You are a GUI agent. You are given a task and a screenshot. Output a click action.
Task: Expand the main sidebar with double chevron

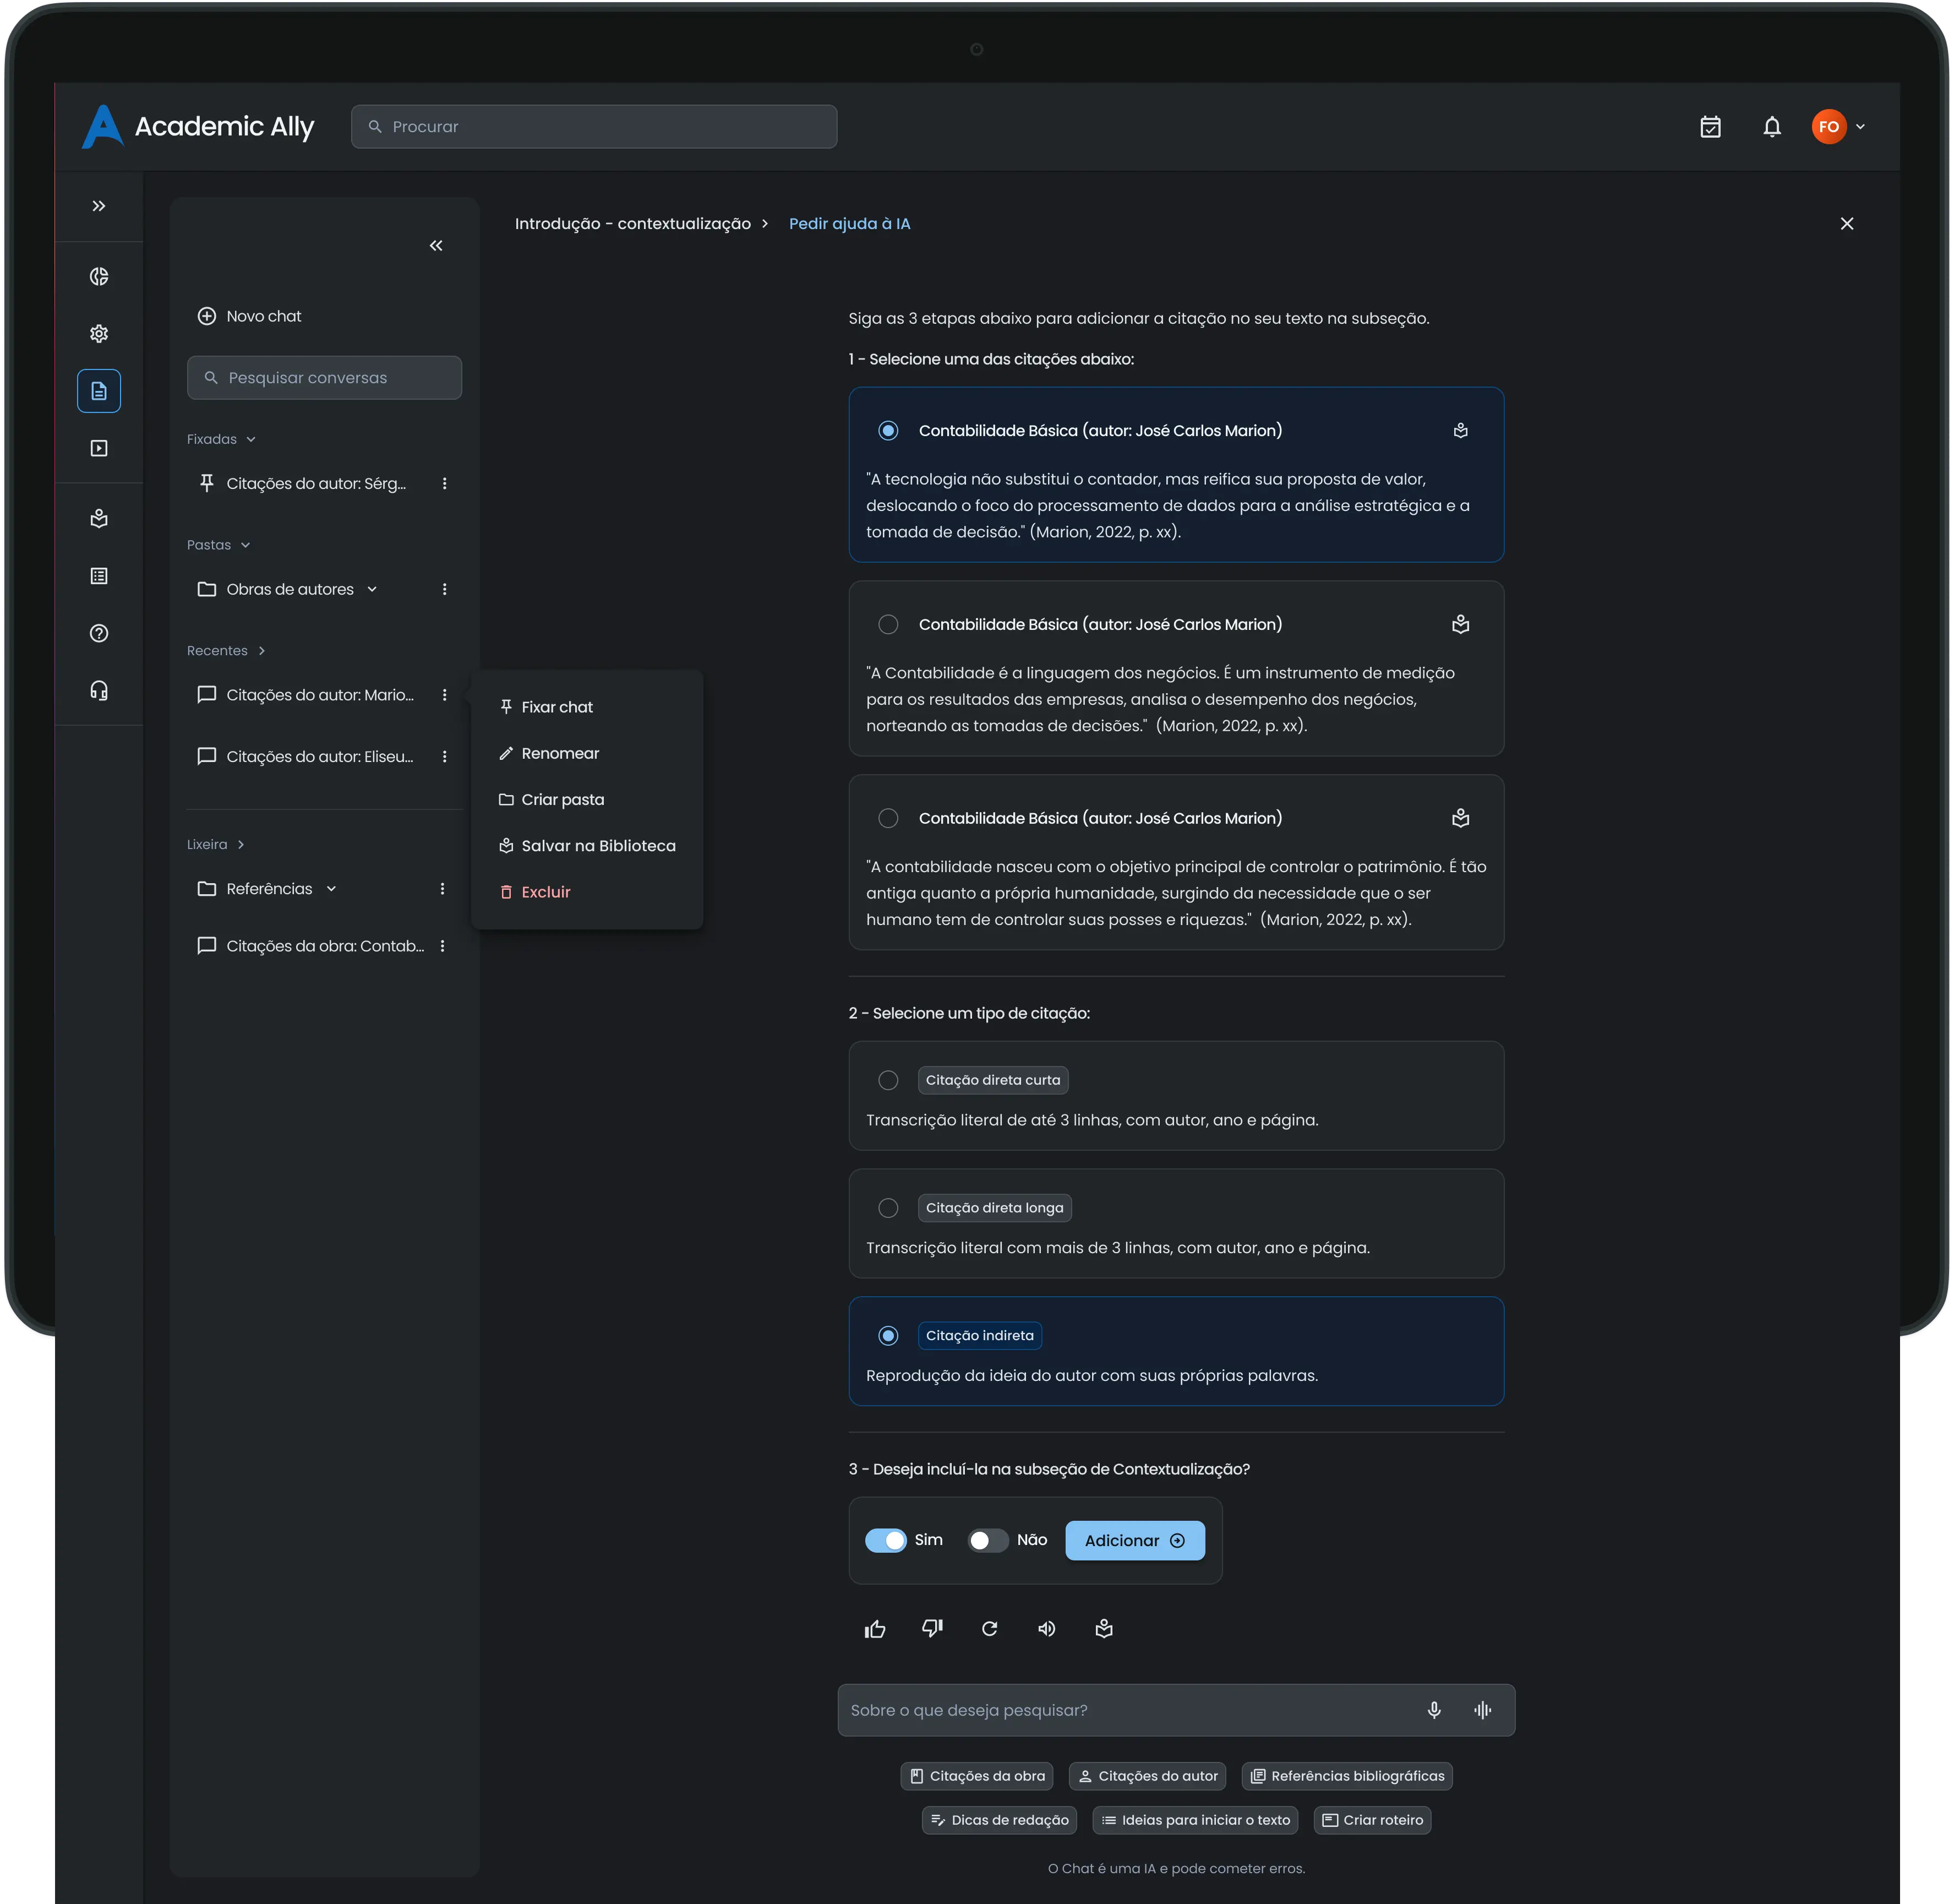pyautogui.click(x=99, y=206)
